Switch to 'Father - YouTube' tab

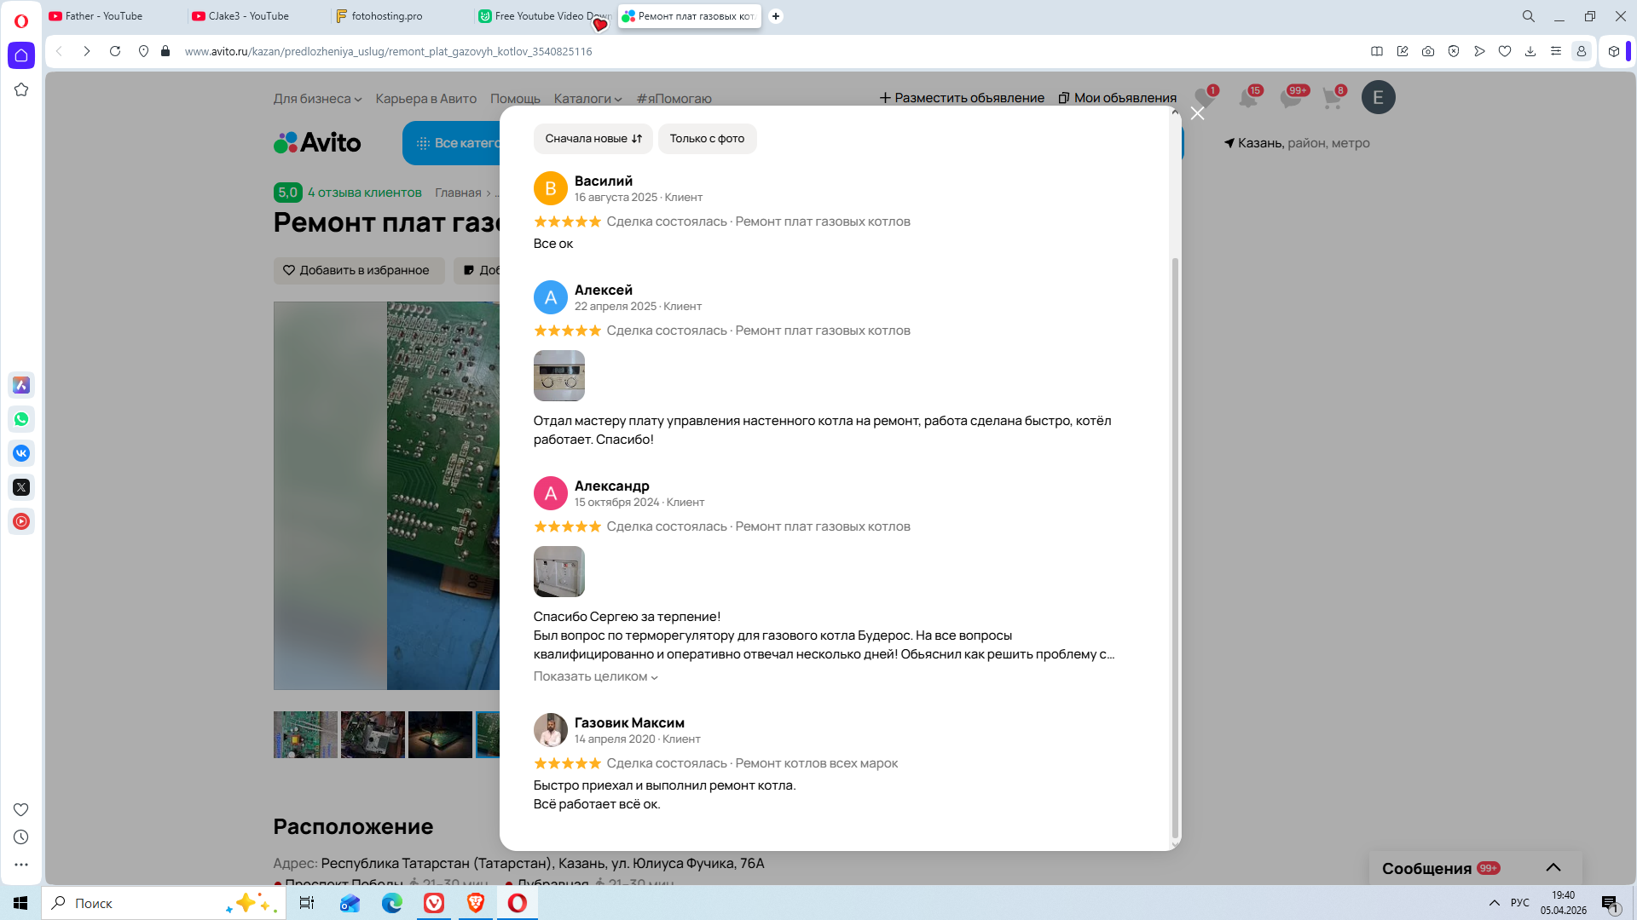point(104,16)
